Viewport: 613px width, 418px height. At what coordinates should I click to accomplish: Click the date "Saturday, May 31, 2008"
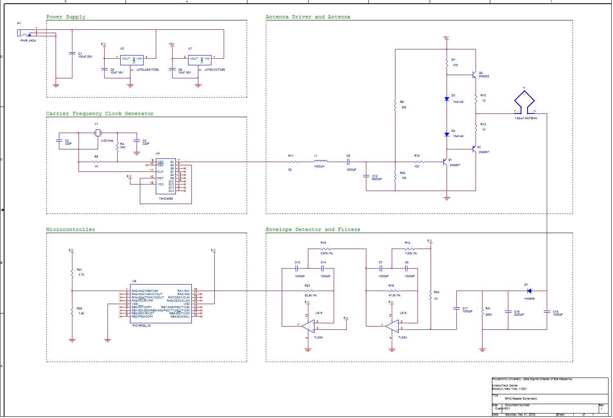[x=520, y=415]
